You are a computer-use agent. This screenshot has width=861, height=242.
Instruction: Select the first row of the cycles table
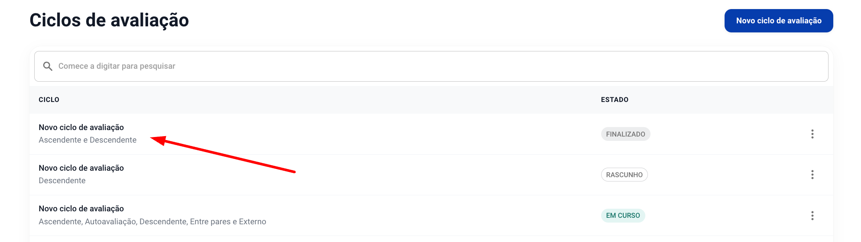pyautogui.click(x=431, y=134)
